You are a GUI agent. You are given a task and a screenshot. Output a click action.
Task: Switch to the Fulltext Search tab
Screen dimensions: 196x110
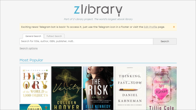tap(54, 36)
